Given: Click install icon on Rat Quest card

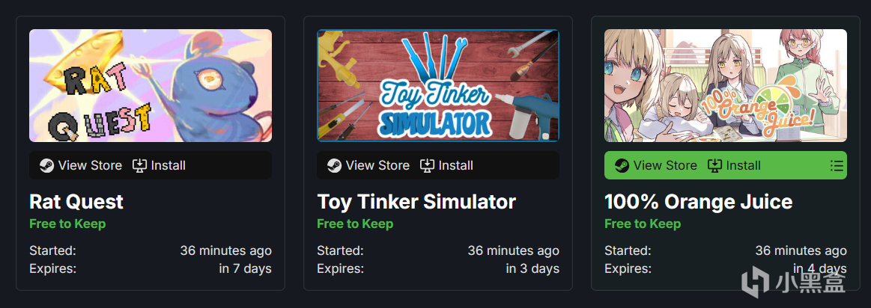Looking at the screenshot, I should tap(139, 165).
